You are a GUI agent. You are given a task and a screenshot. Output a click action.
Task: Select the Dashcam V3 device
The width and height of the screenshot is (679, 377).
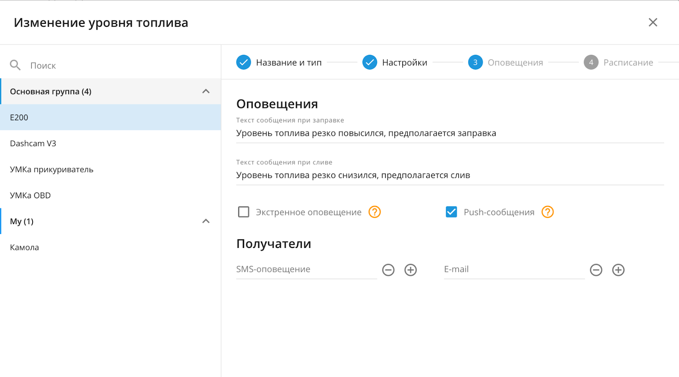pyautogui.click(x=33, y=143)
